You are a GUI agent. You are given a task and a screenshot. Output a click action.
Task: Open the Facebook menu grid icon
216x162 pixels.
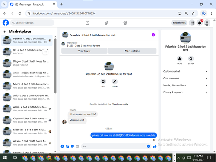(192, 23)
